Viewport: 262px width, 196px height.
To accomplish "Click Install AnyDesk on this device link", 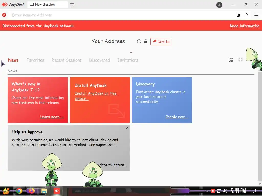I will 96,96.
